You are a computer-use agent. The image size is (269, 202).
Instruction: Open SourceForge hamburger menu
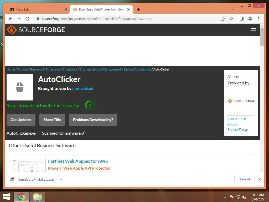(x=253, y=30)
